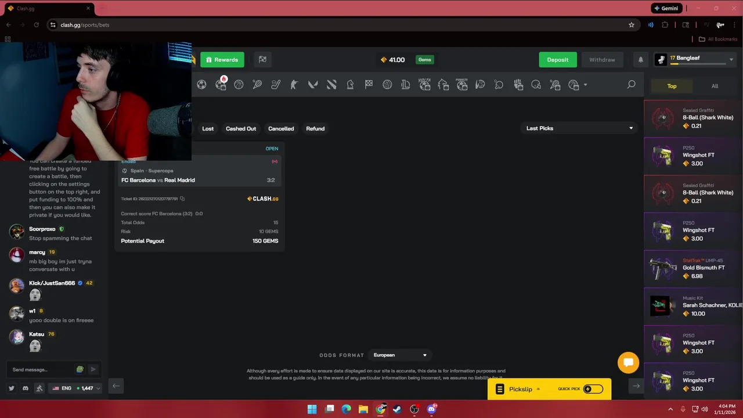Click the Kick/JustSan666 username in chat
Screen dimensions: 743x418
click(x=52, y=283)
